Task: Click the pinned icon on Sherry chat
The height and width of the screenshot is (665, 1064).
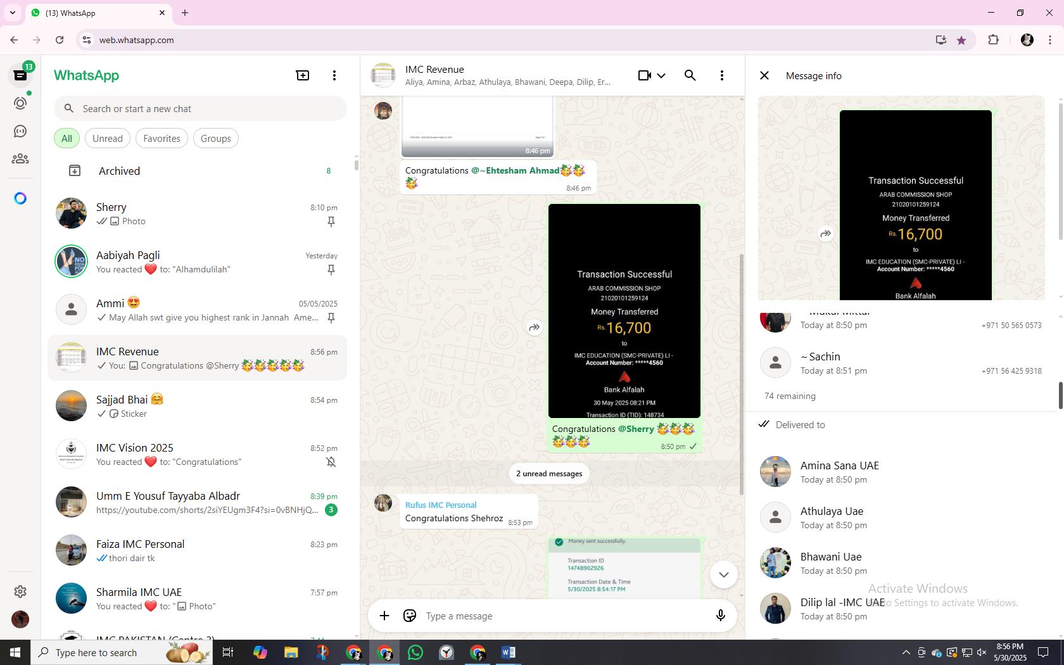Action: pos(331,222)
